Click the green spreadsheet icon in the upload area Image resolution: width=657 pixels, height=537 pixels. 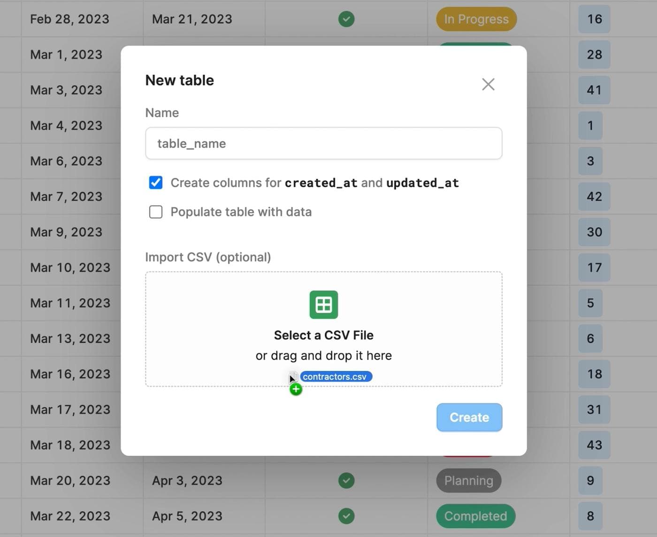coord(323,304)
